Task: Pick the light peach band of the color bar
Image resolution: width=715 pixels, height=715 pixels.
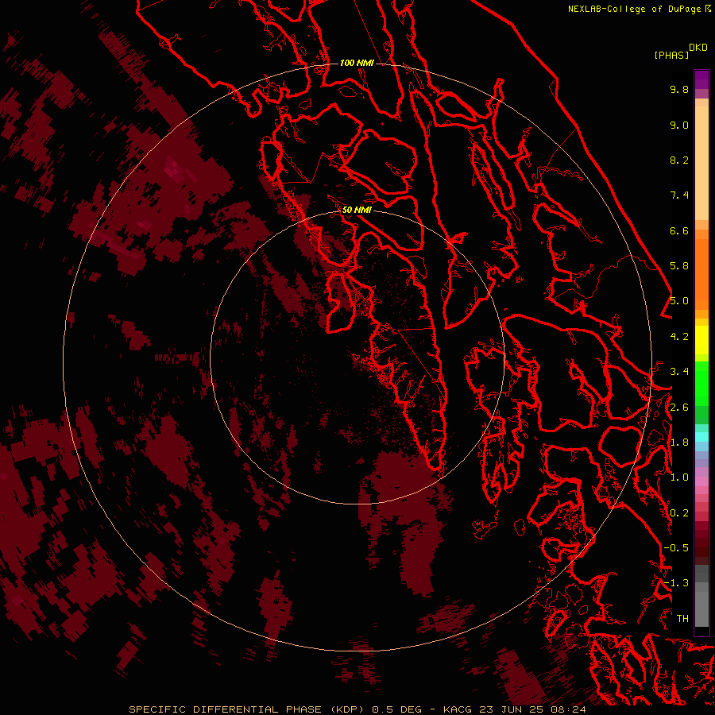Action: [x=701, y=163]
